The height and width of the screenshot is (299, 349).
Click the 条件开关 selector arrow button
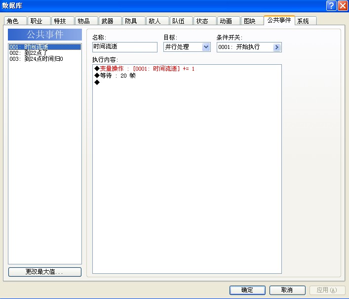[276, 47]
